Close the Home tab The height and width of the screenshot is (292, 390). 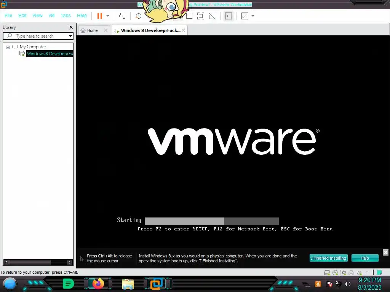coord(106,30)
